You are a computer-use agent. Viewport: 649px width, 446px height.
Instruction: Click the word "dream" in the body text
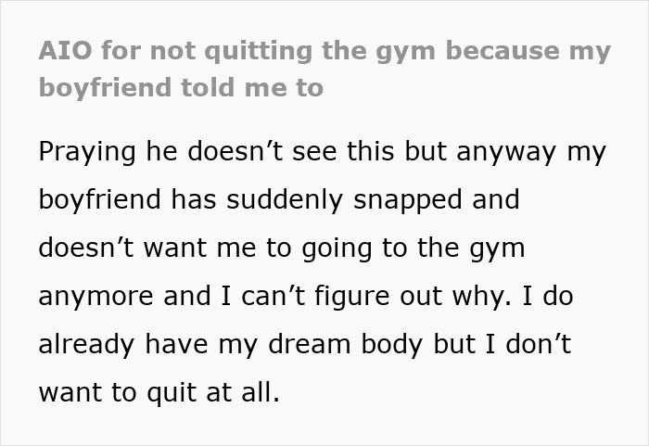tap(310, 344)
